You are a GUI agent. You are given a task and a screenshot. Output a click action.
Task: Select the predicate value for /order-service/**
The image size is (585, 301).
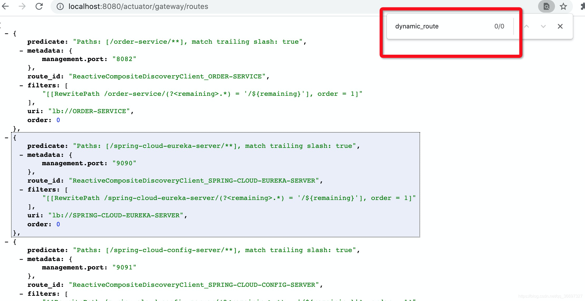(188, 42)
